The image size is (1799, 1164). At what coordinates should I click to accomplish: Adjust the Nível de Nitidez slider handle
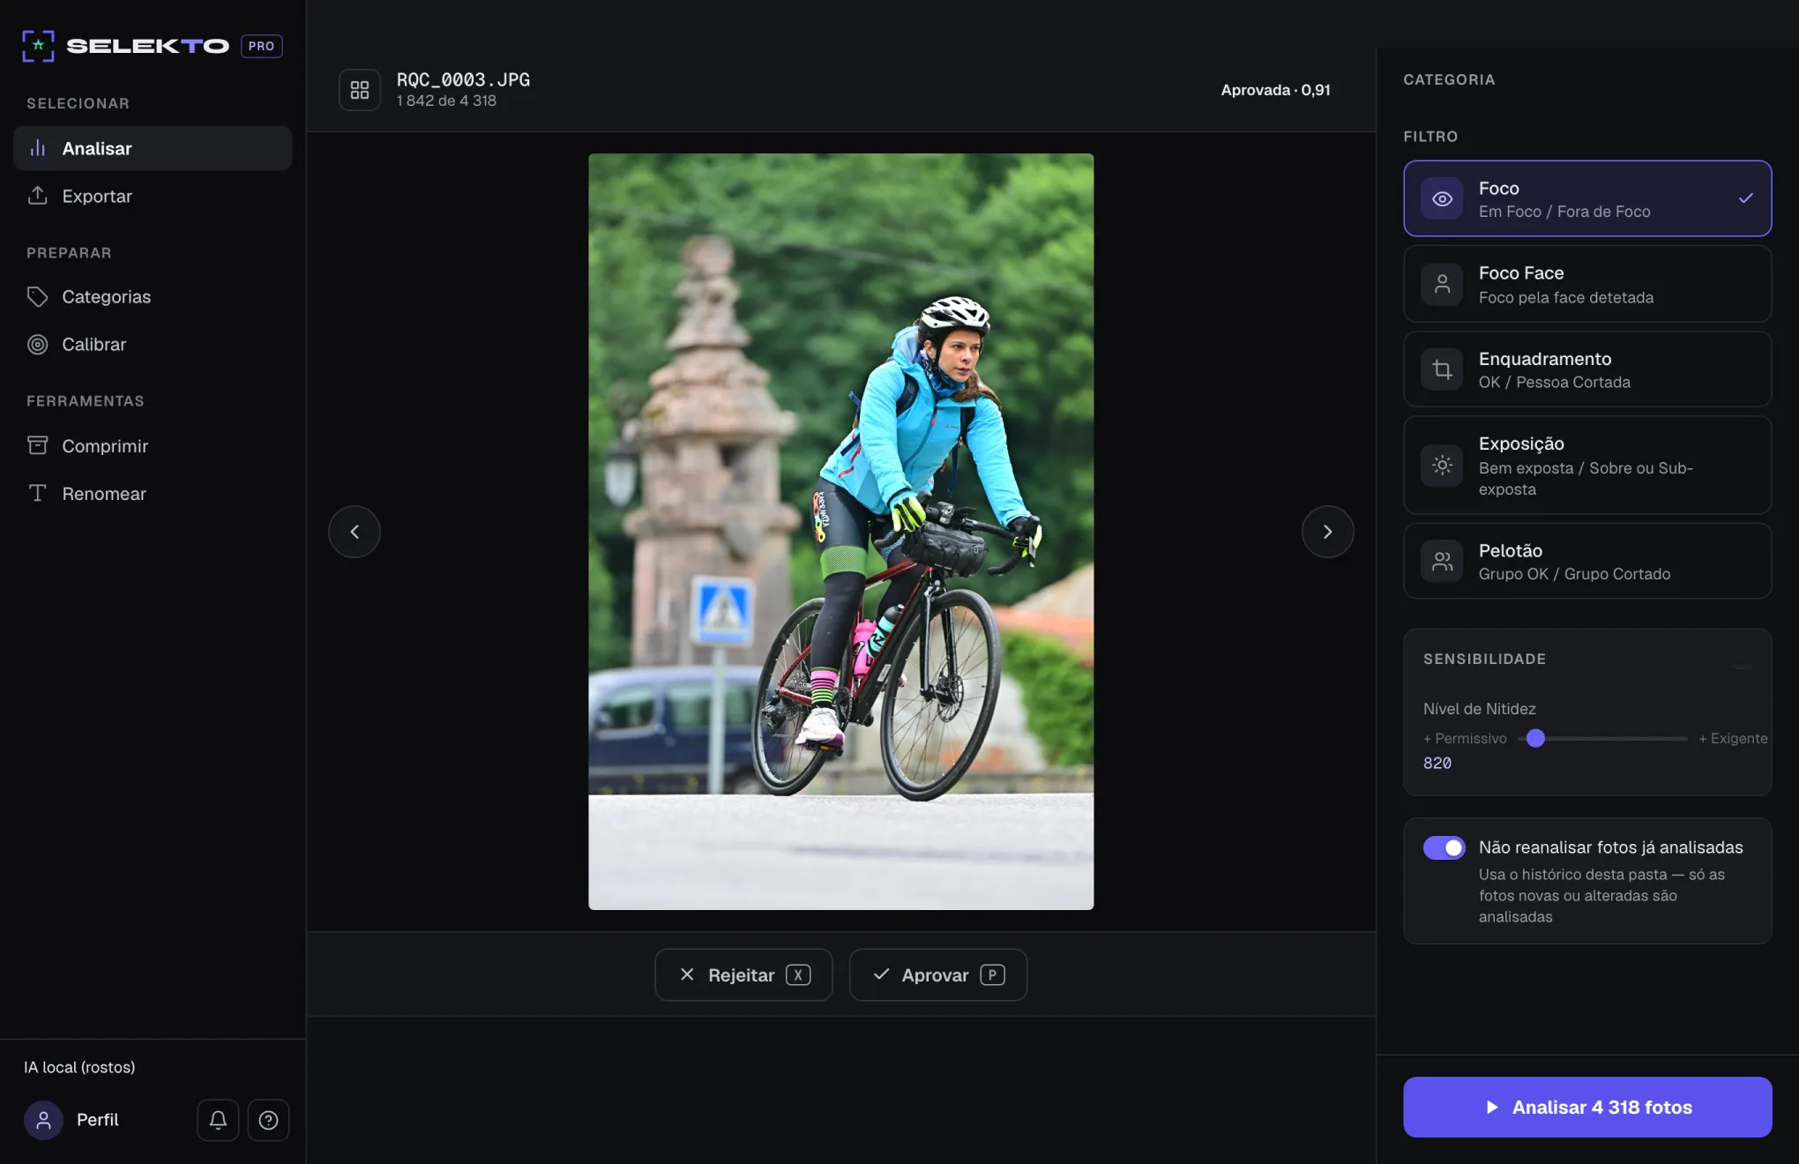pyautogui.click(x=1535, y=738)
